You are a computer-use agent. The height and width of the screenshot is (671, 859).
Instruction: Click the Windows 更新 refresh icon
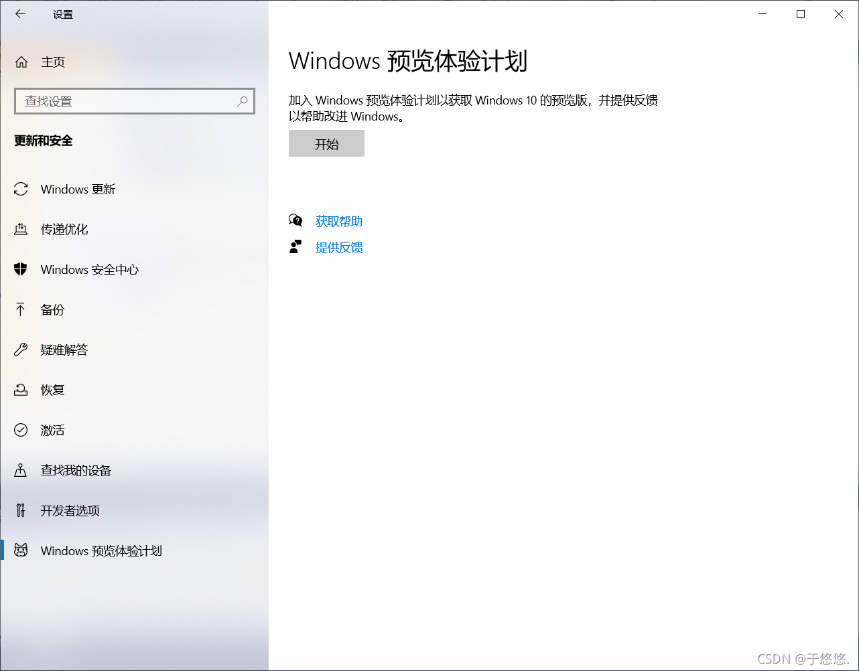click(x=21, y=190)
